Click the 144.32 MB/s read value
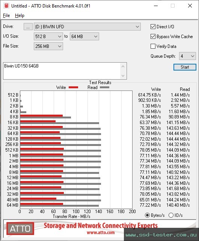 (178, 144)
